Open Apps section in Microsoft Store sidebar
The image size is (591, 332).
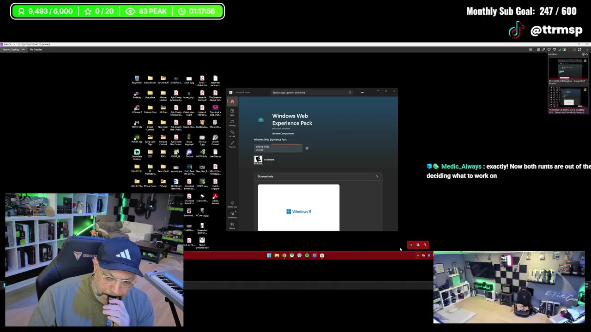pos(232,112)
